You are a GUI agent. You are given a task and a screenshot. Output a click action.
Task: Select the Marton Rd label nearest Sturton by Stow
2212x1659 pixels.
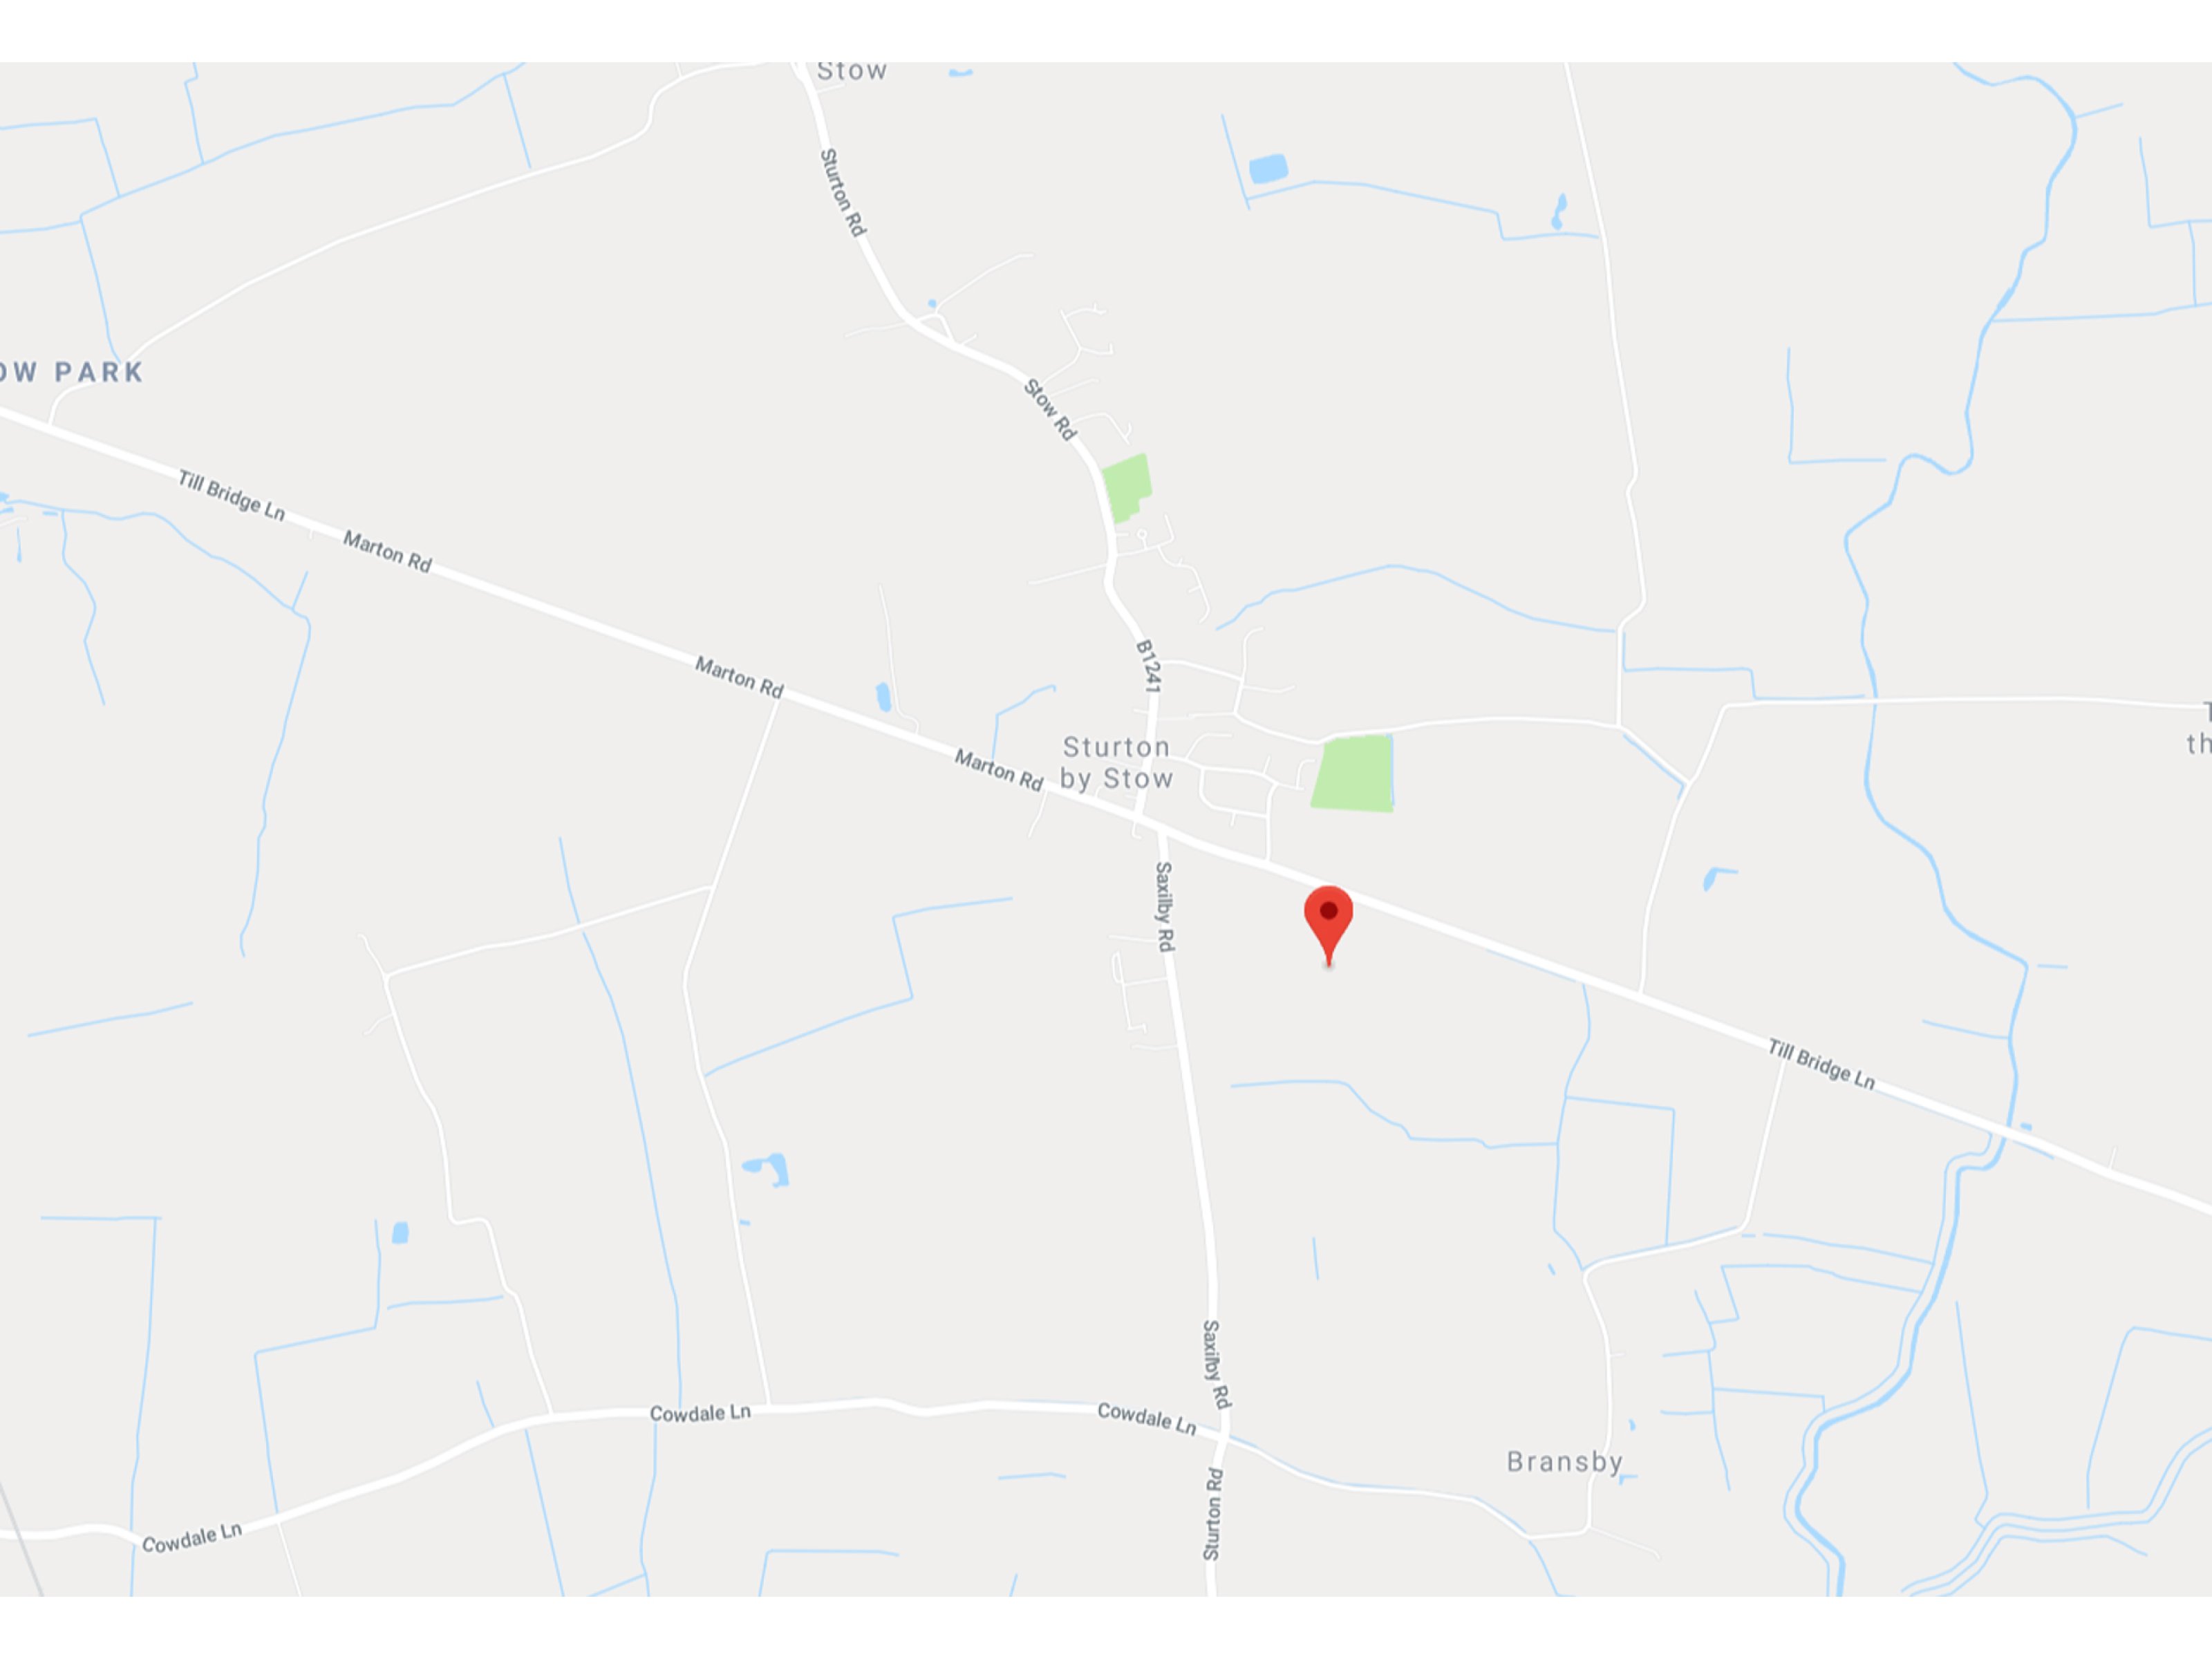999,770
